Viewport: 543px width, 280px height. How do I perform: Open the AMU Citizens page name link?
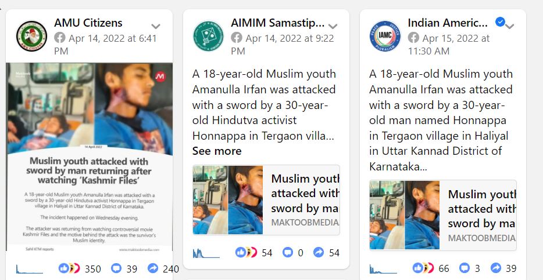tap(88, 23)
